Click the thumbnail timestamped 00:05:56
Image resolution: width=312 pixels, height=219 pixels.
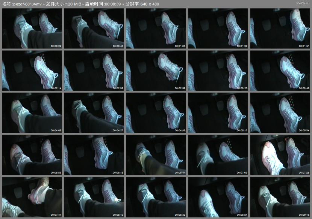32,155
